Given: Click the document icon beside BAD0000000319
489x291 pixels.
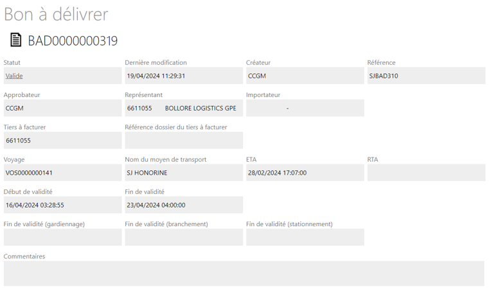Looking at the screenshot, I should coord(15,40).
